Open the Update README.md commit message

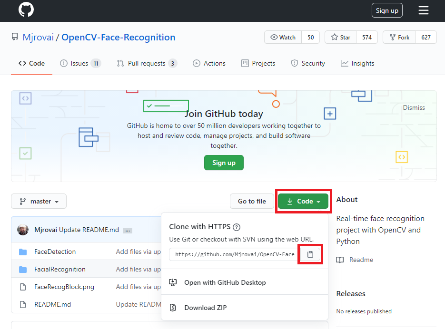89,230
